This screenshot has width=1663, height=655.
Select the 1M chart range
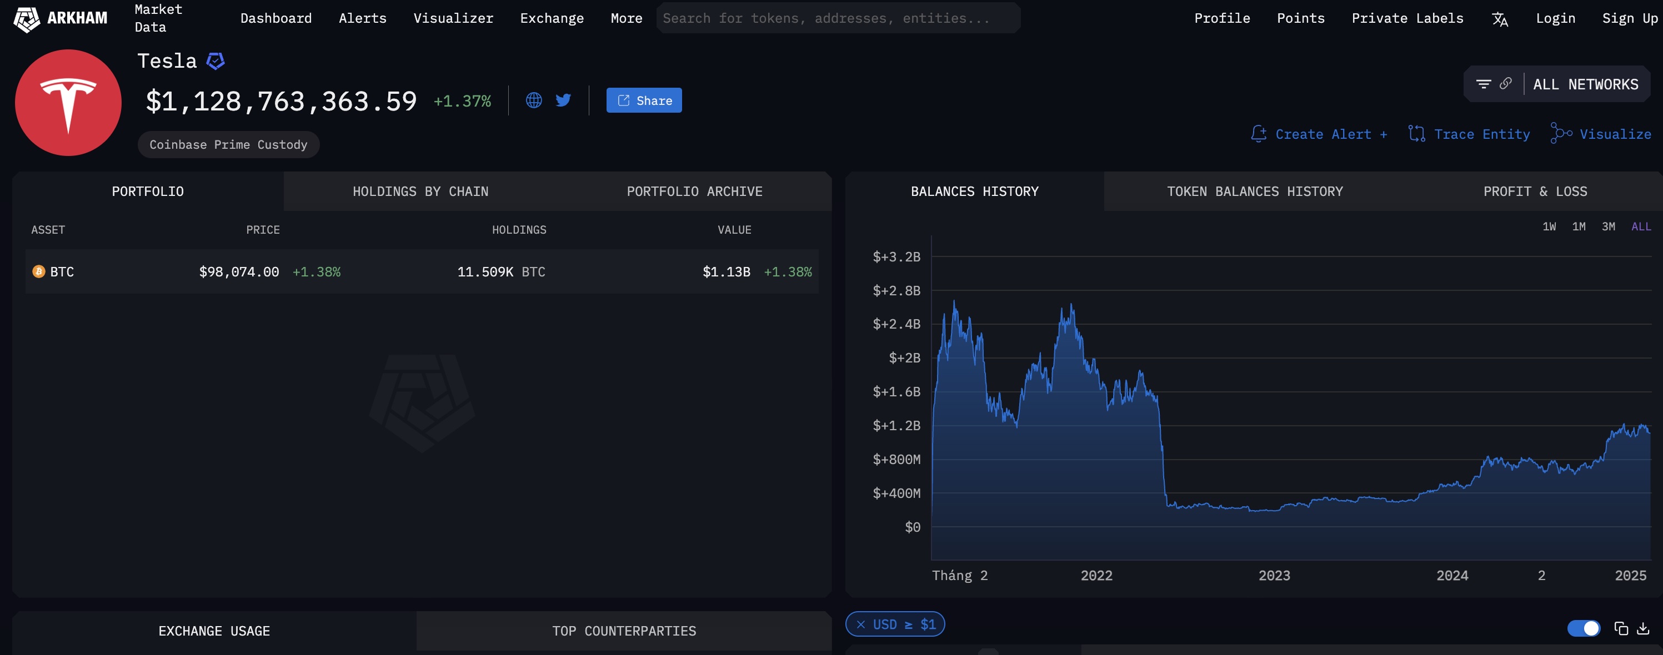[x=1579, y=226]
